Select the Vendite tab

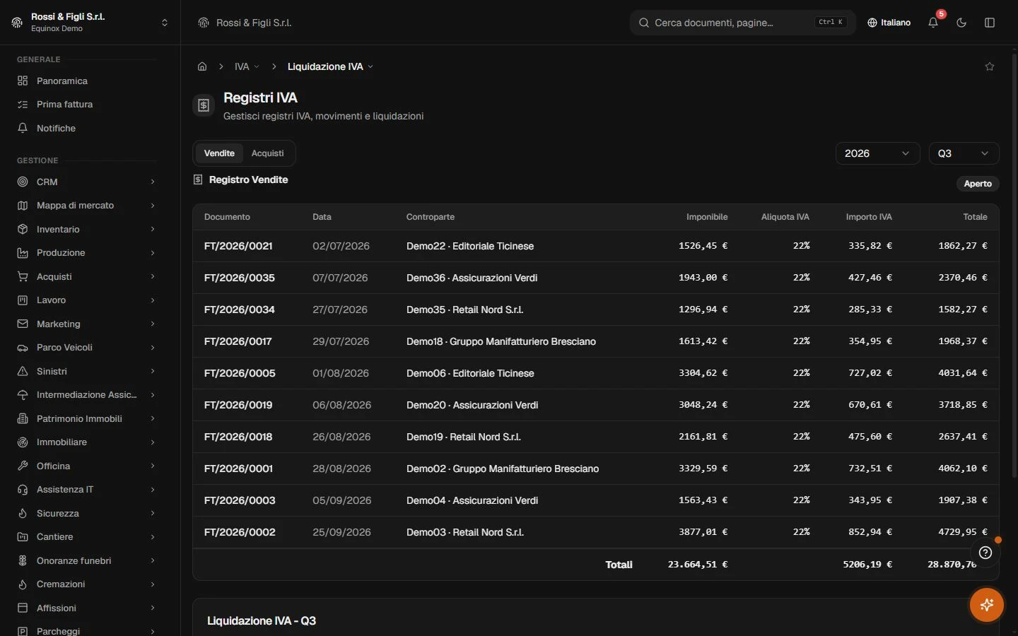(219, 153)
